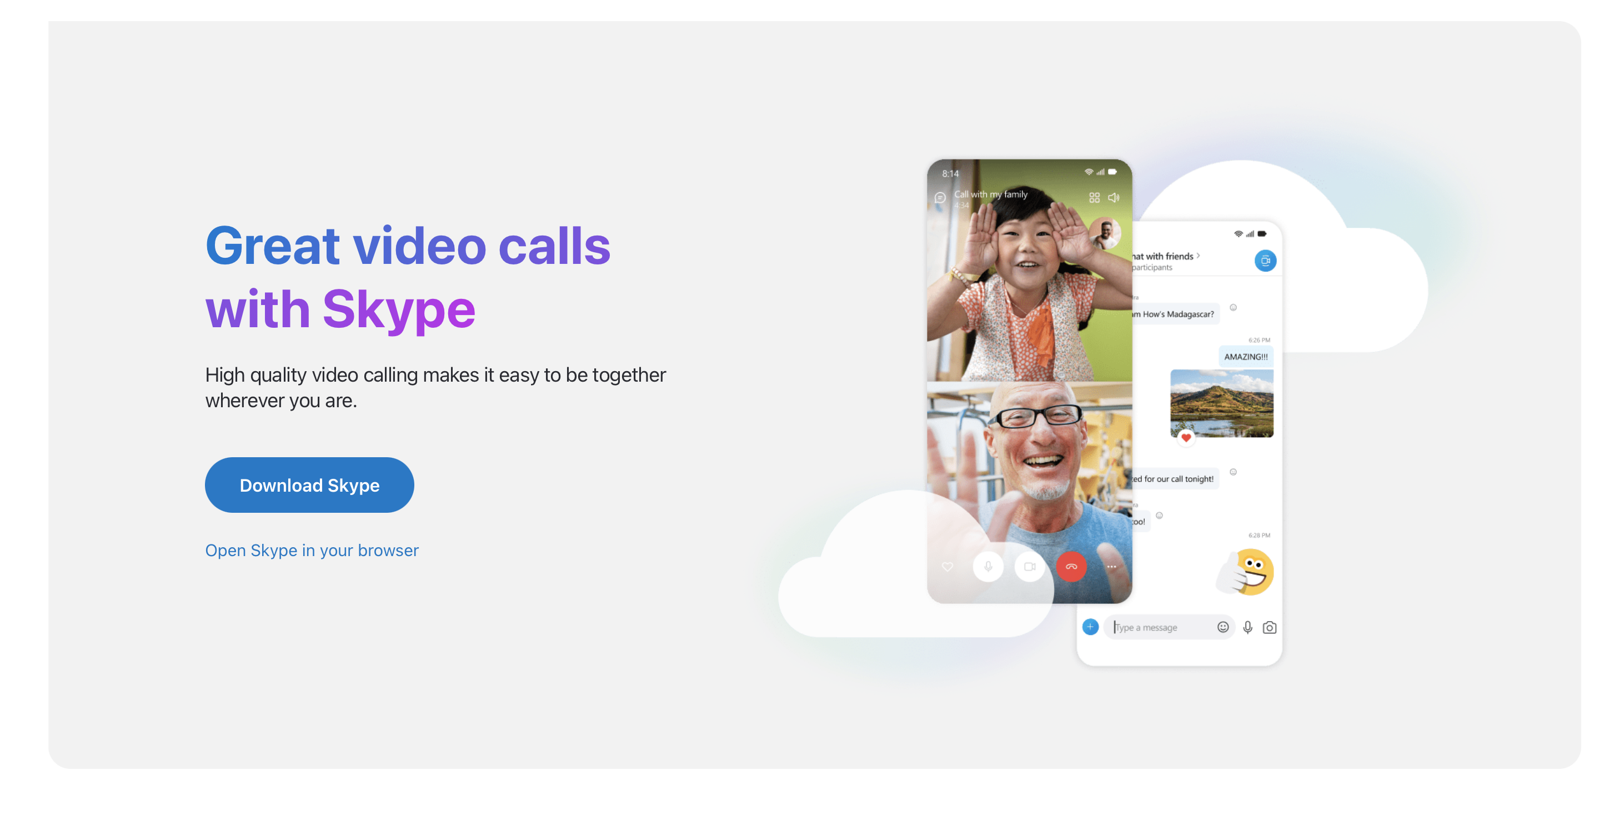Open the more options dots in call

(x=1111, y=567)
